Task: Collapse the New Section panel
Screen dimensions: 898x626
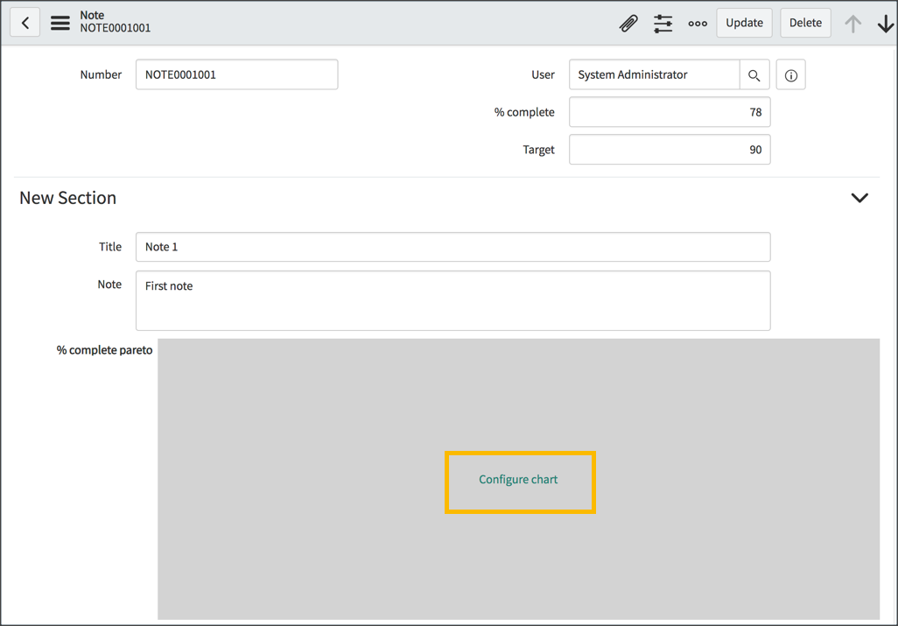Action: [x=859, y=197]
